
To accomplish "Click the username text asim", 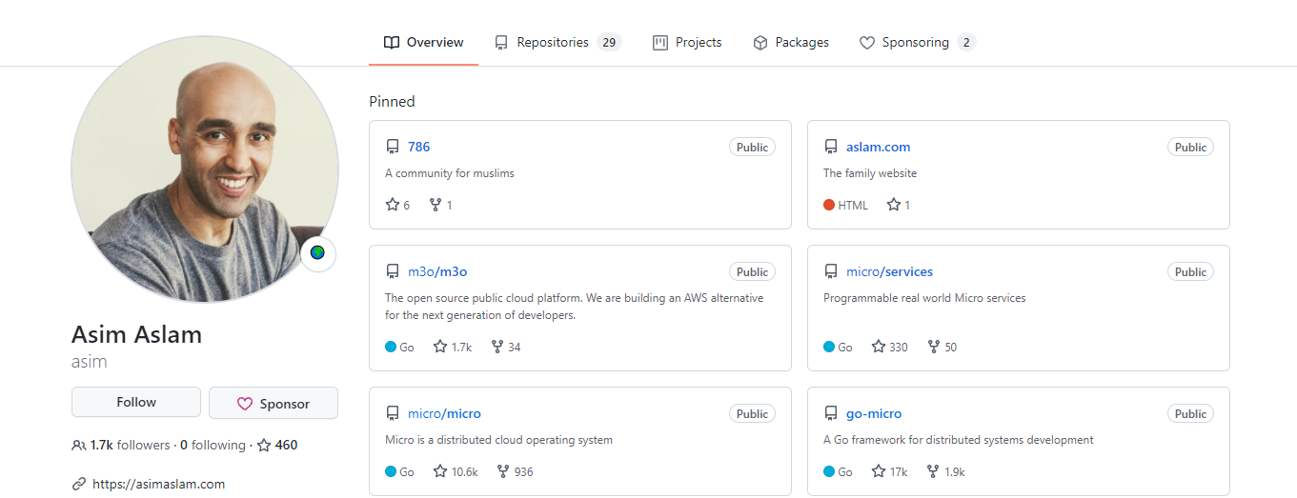I will click(x=90, y=362).
